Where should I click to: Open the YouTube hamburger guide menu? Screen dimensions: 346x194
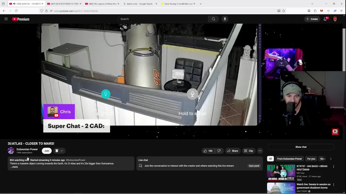6,19
